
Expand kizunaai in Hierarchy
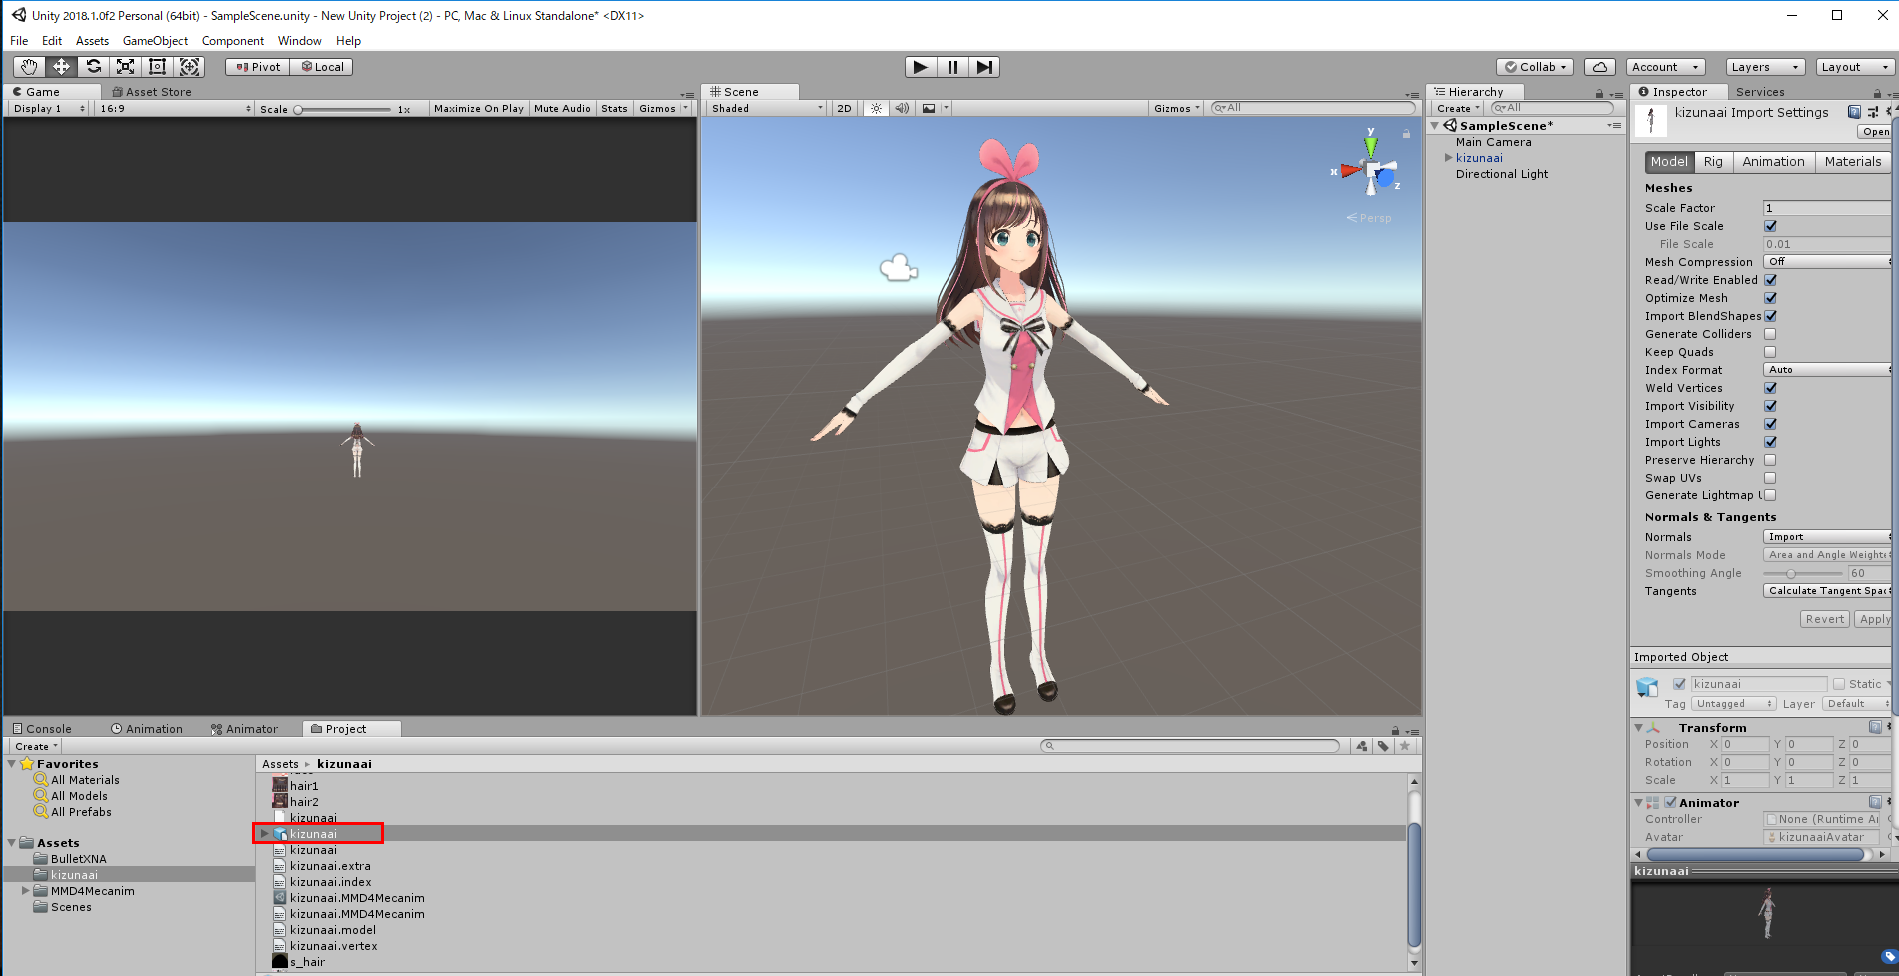click(1448, 158)
